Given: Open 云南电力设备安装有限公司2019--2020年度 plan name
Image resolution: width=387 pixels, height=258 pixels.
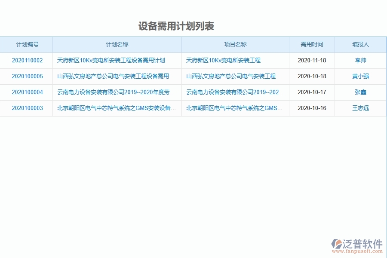Looking at the screenshot, I should (x=117, y=92).
